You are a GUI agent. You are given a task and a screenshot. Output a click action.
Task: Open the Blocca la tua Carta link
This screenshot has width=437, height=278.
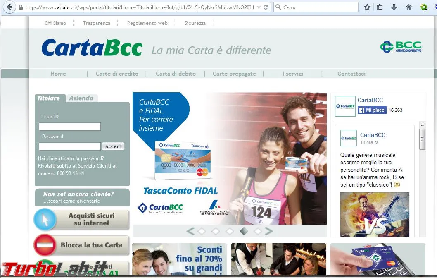coord(82,245)
